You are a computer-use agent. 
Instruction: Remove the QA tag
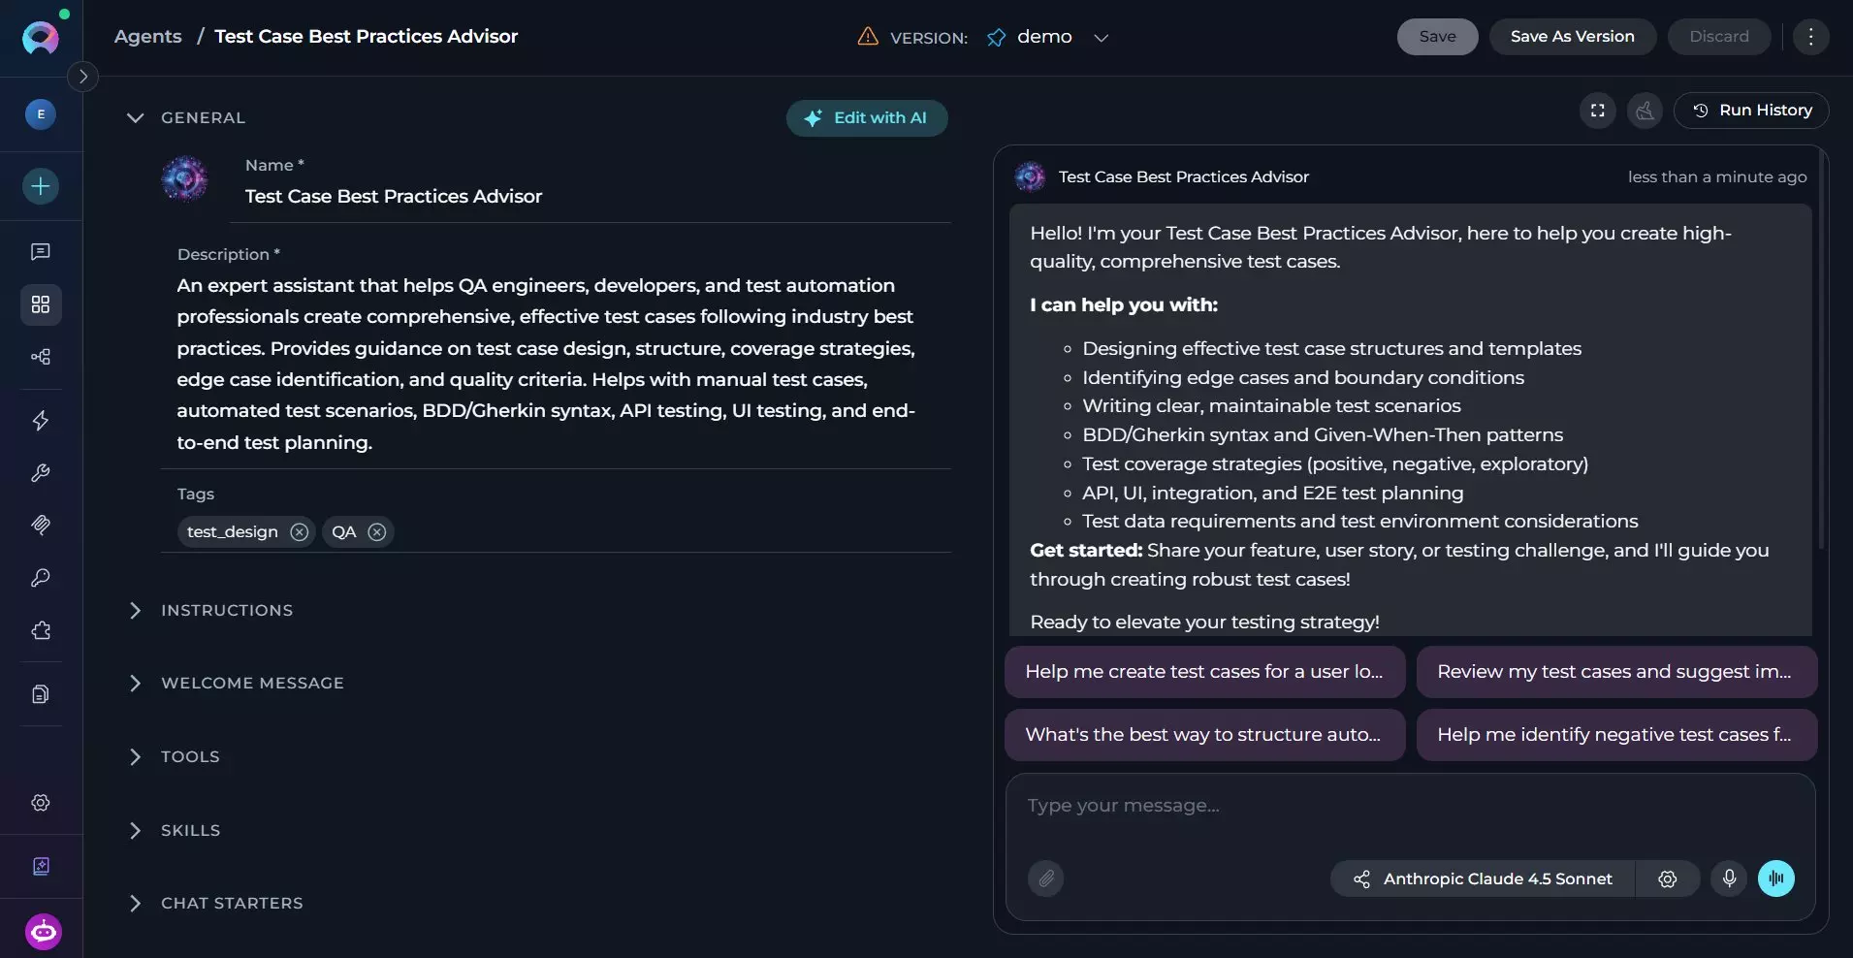pyautogui.click(x=377, y=532)
